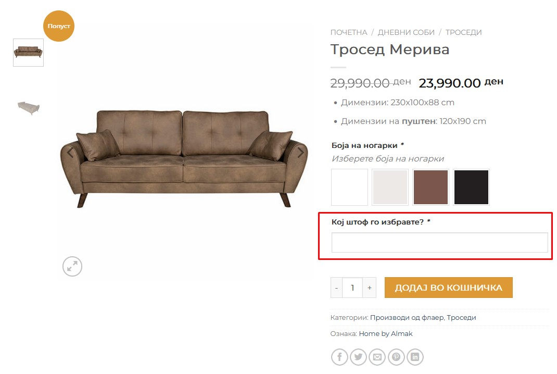Show previous sofa image arrow
The width and height of the screenshot is (557, 374).
click(70, 153)
